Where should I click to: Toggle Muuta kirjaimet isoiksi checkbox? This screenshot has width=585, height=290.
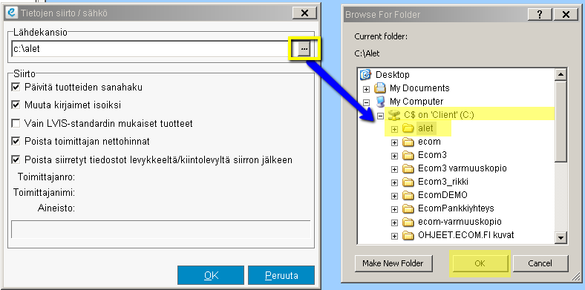click(x=16, y=105)
